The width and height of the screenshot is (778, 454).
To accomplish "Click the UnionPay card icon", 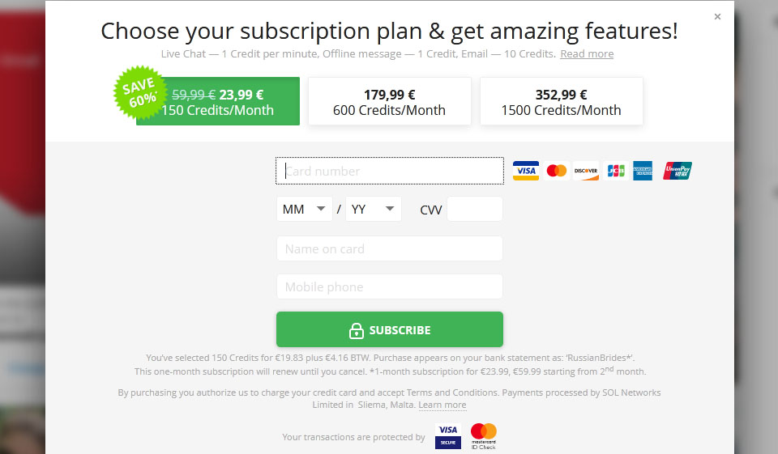I will click(x=678, y=171).
